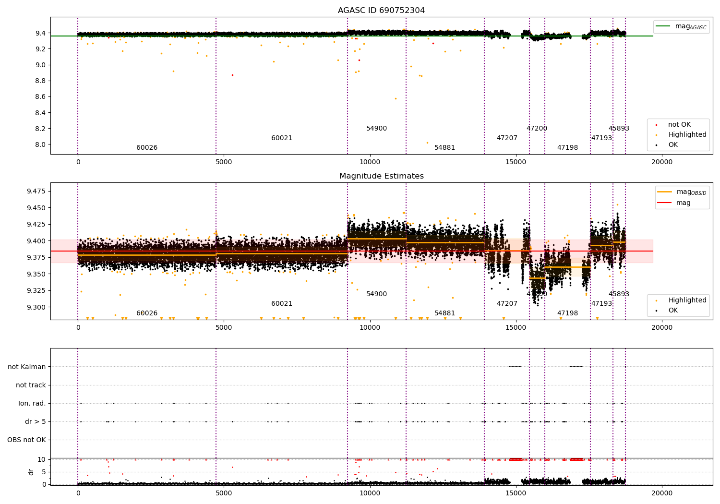Screen dimensions: 720x504
Task: Click OBSID label 47200 in the top plot
Action: pyautogui.click(x=537, y=129)
